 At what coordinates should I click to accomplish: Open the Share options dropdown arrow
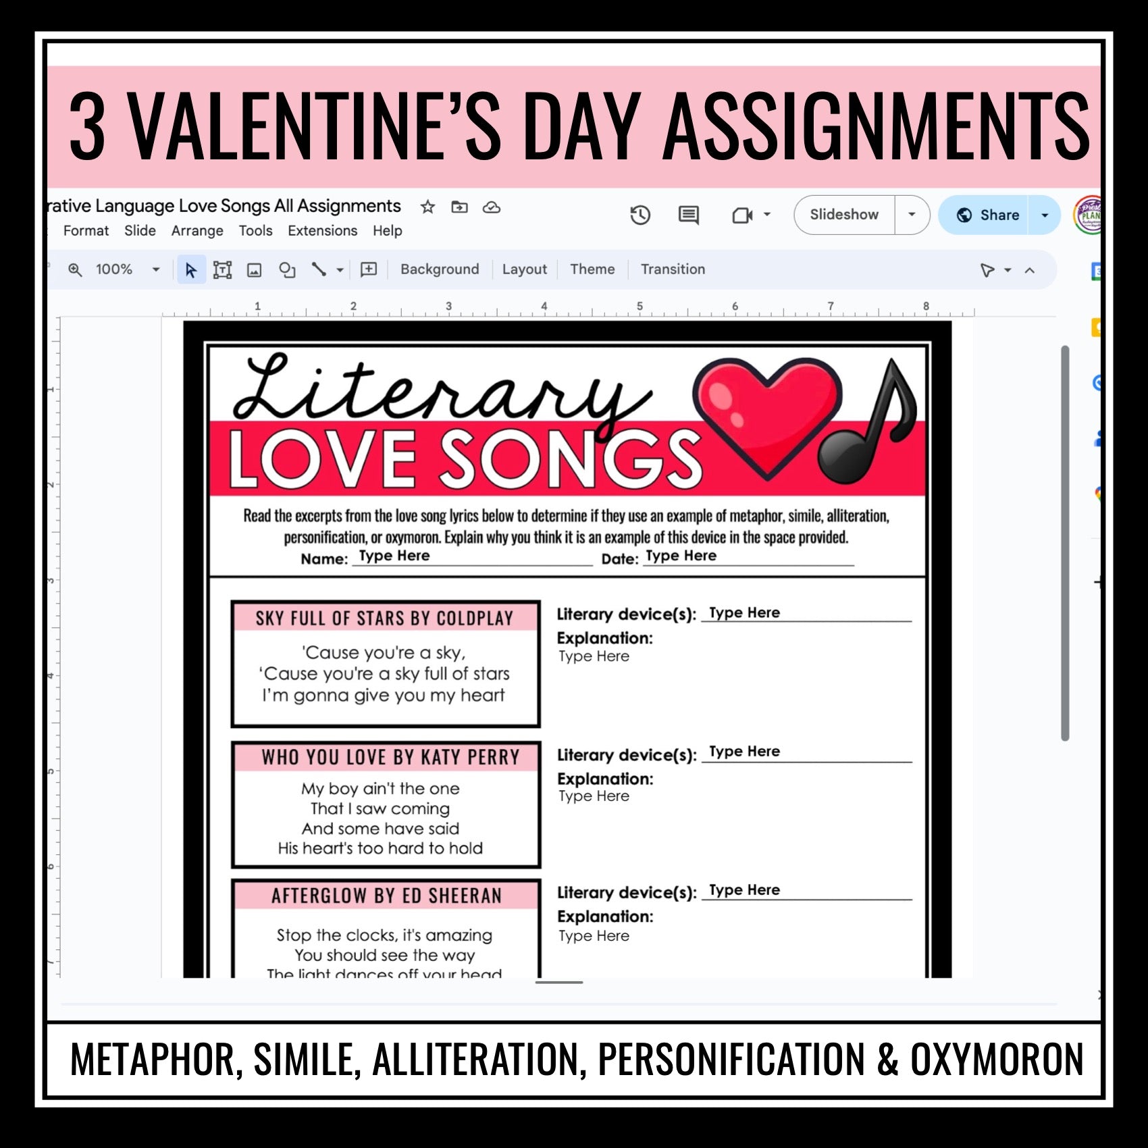tap(1045, 215)
